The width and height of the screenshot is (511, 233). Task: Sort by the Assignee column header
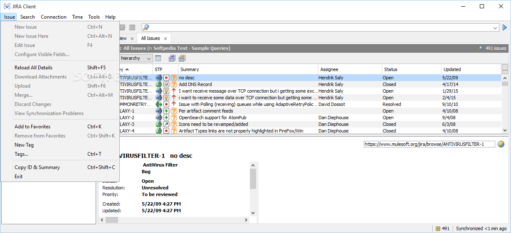point(350,69)
